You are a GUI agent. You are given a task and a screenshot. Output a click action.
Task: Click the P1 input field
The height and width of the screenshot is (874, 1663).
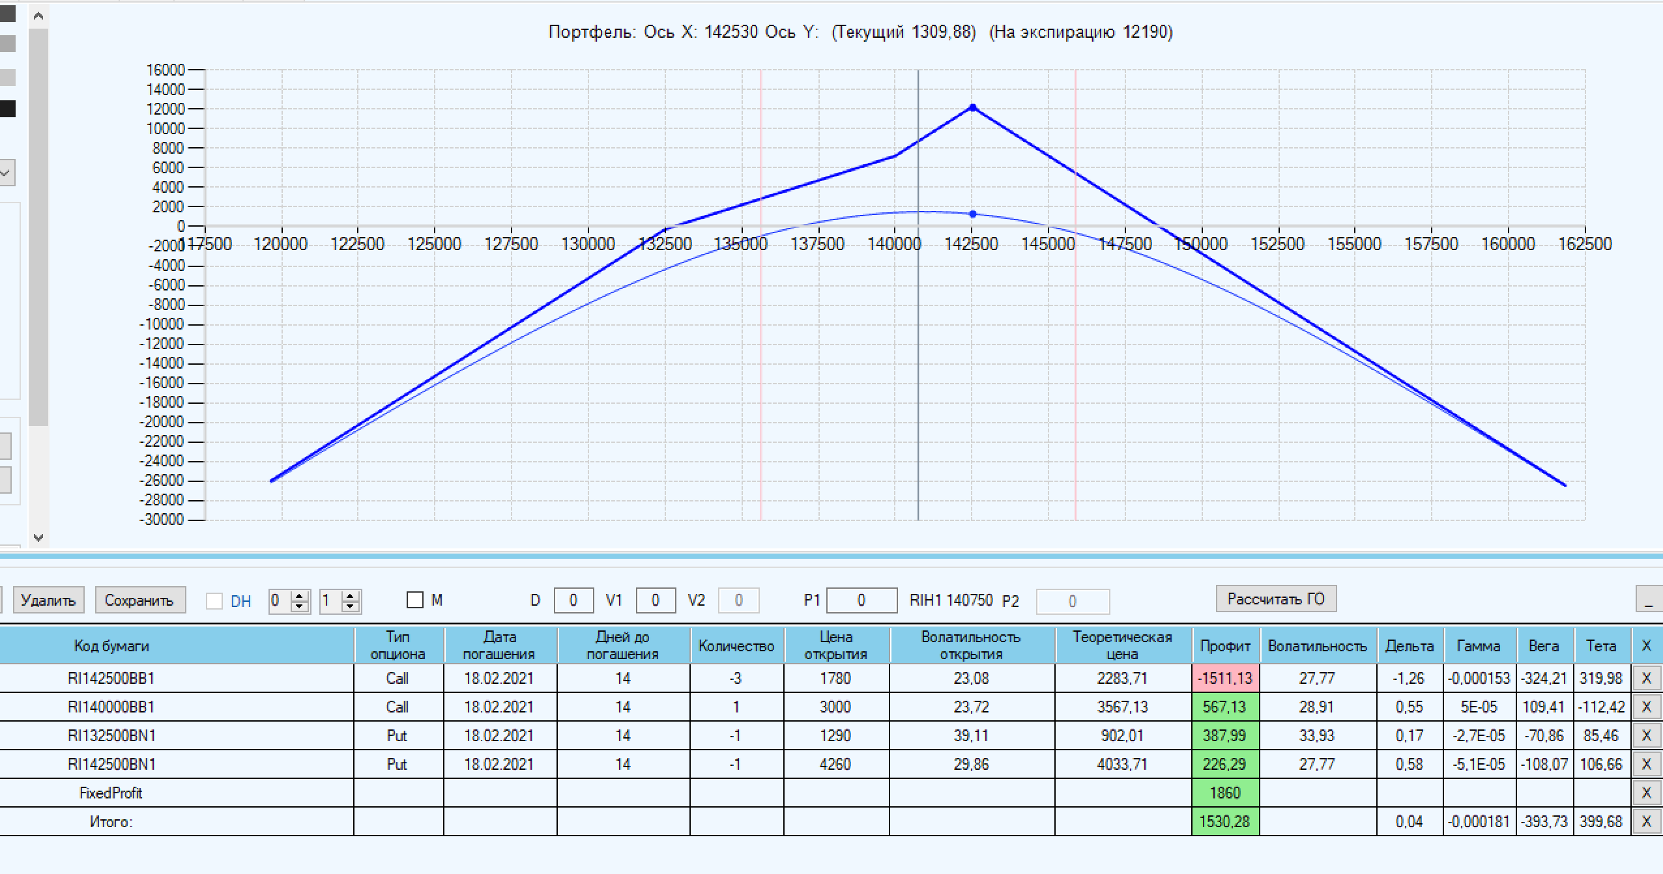coord(861,600)
